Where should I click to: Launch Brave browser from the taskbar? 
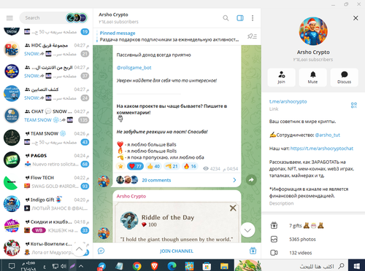point(155,266)
